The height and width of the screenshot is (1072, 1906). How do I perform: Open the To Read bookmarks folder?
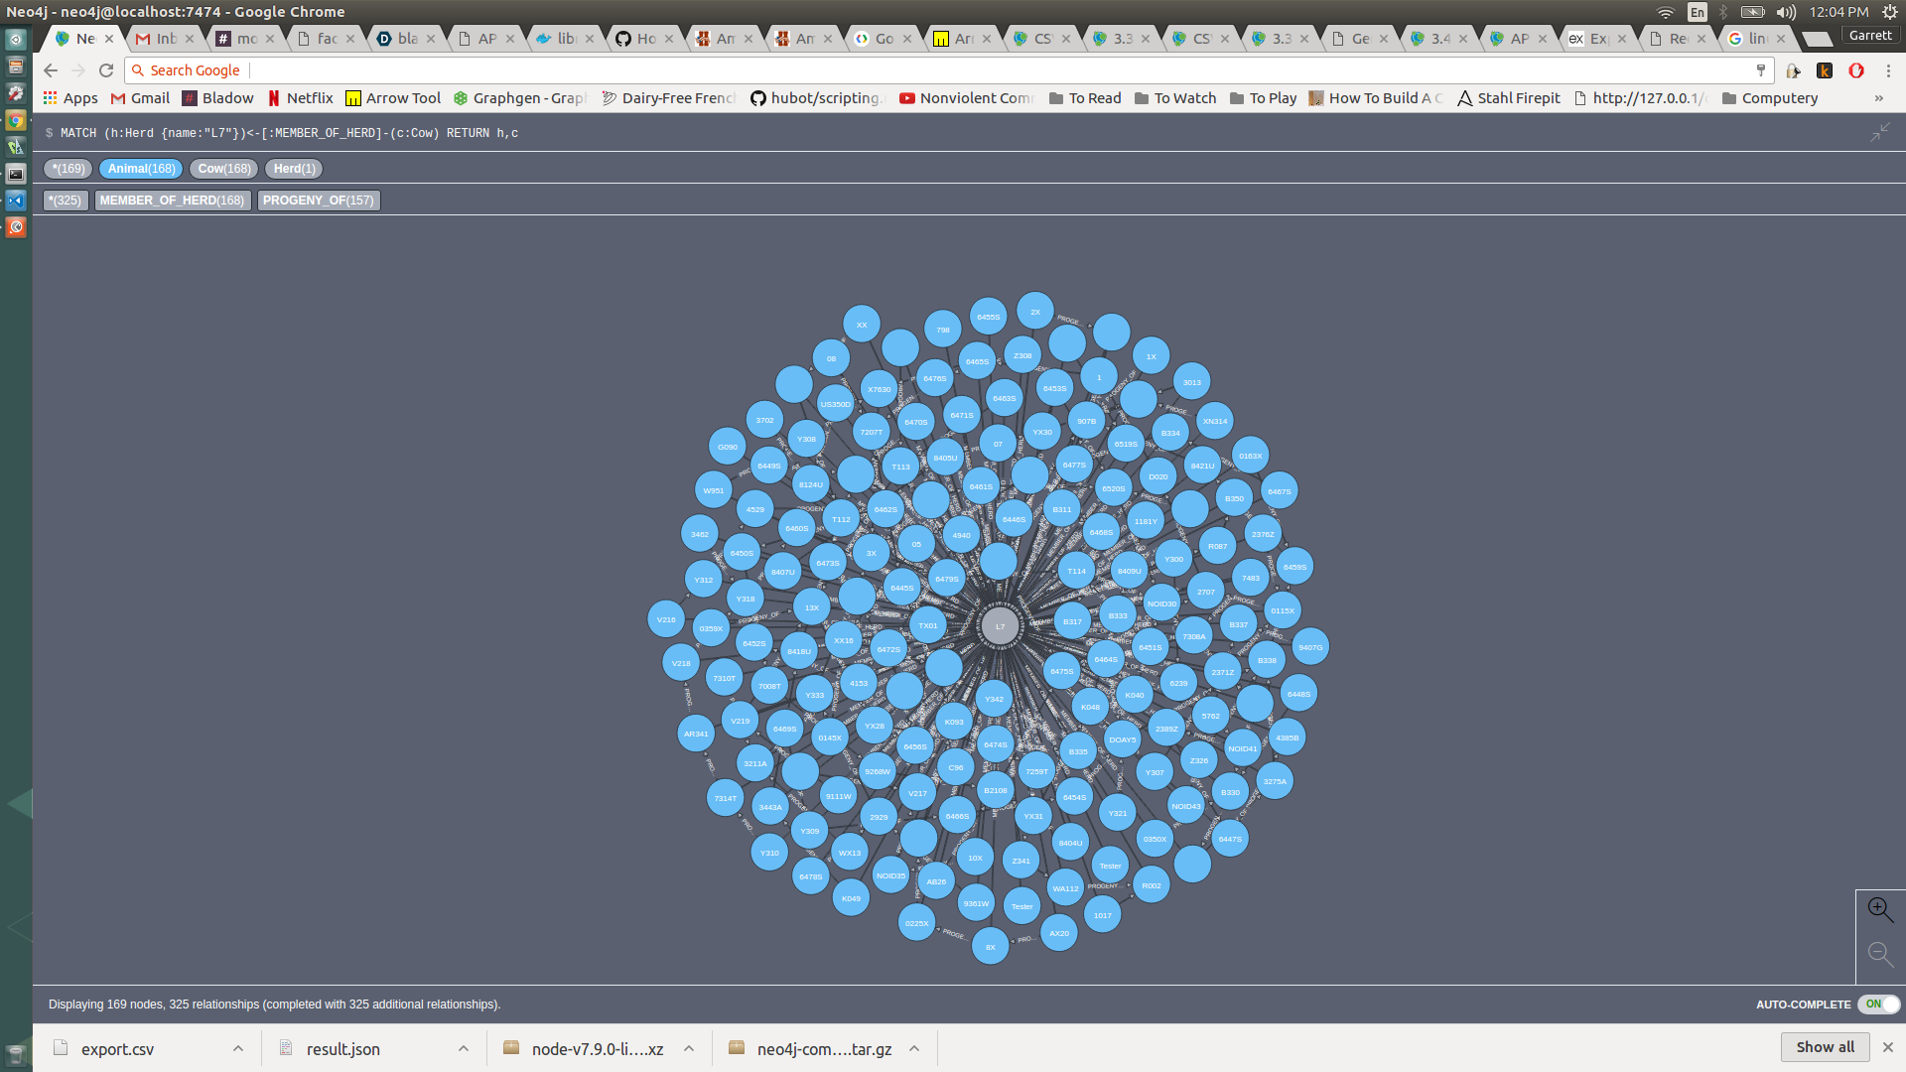[1085, 98]
